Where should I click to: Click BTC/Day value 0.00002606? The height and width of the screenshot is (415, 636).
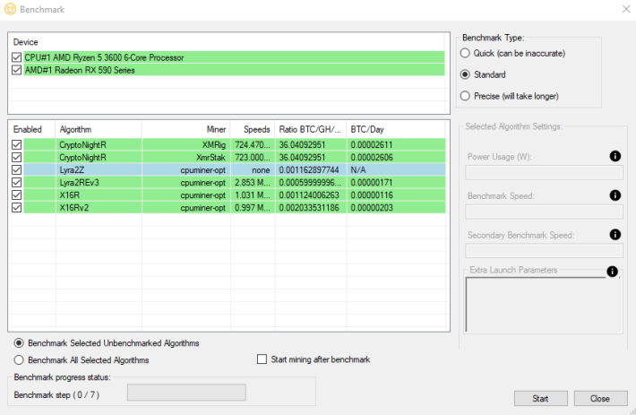(372, 158)
